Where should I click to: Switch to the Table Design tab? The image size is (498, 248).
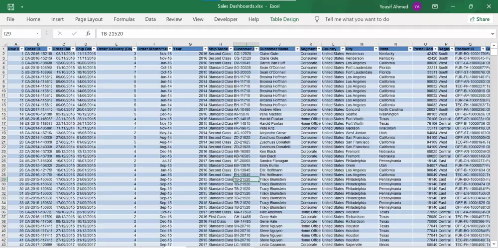coord(284,19)
